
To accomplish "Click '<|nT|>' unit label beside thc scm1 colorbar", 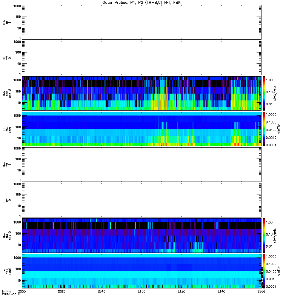I will click(278, 271).
